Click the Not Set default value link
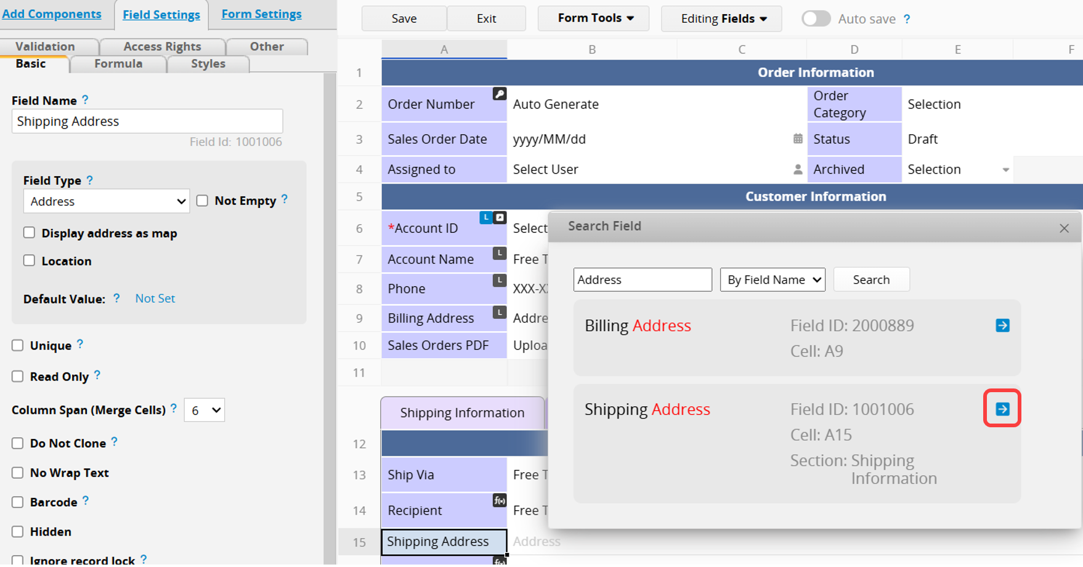The width and height of the screenshot is (1083, 567). (155, 299)
